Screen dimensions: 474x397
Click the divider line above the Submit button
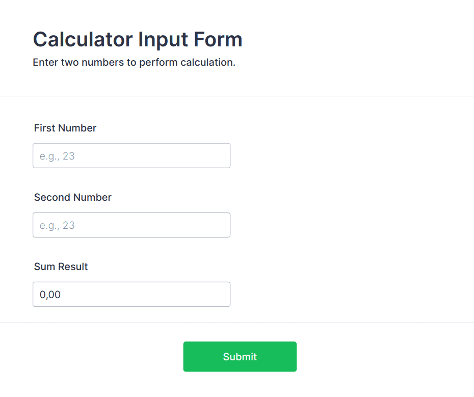[237, 322]
